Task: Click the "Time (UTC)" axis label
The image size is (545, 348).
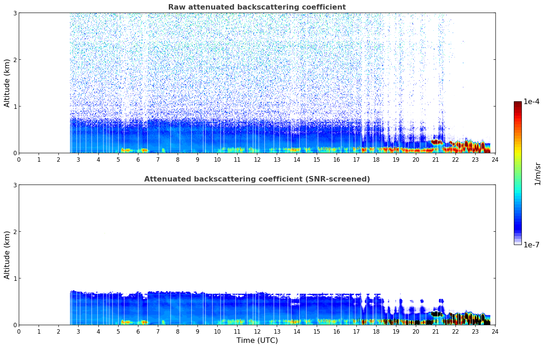Action: tap(257, 340)
